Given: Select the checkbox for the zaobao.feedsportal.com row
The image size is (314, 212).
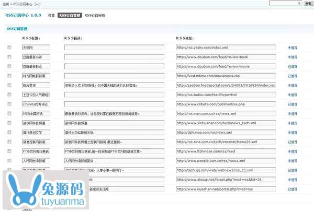Looking at the screenshot, I should 9,85.
